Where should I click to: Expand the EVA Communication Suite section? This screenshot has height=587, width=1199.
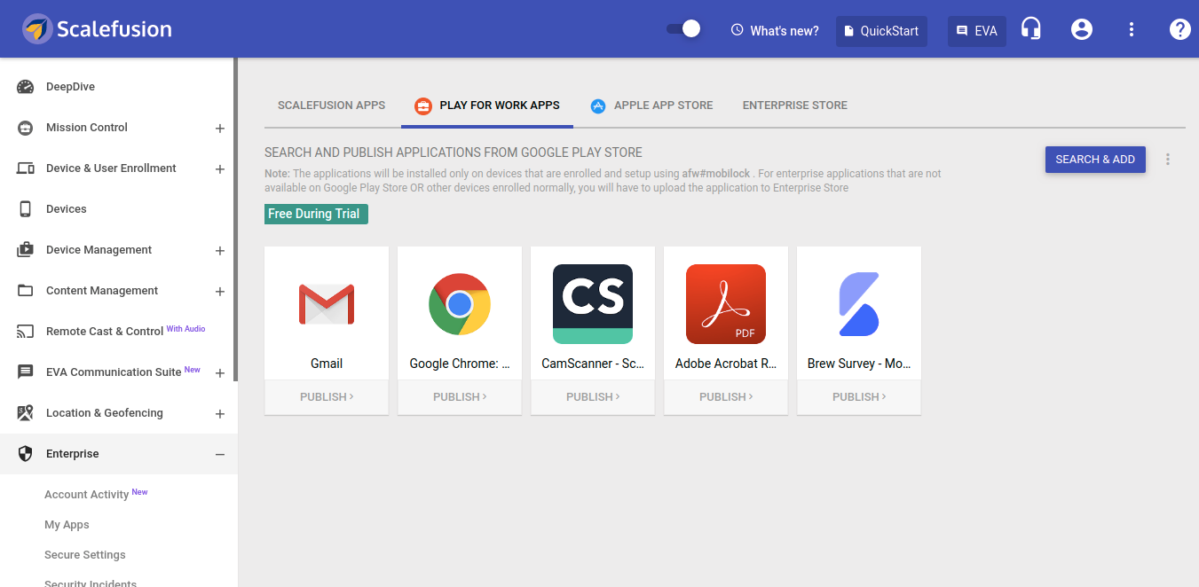(x=220, y=373)
